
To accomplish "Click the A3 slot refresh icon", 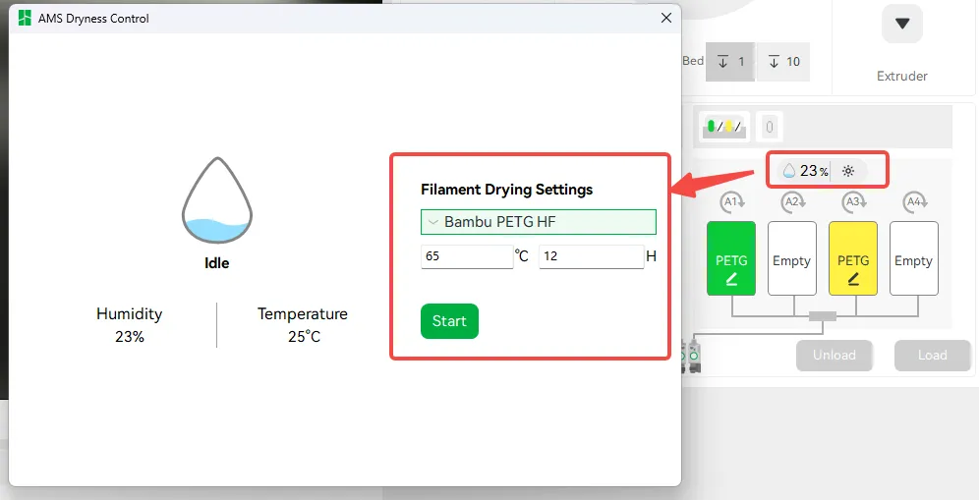I will point(853,201).
